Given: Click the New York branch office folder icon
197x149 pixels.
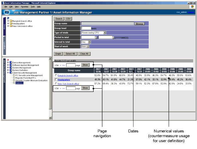Looking at the screenshot, I should coord(11,26).
